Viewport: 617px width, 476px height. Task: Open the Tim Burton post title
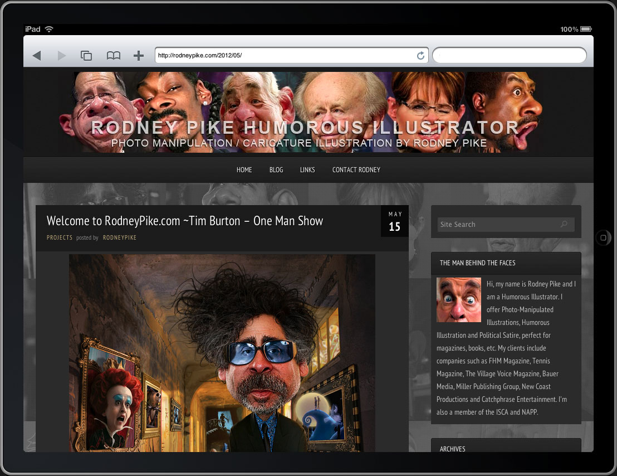184,221
